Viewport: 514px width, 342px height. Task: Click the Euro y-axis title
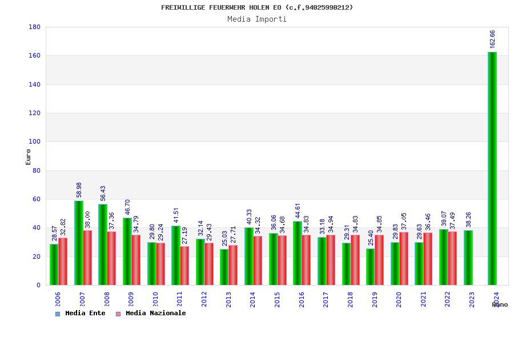click(x=28, y=157)
